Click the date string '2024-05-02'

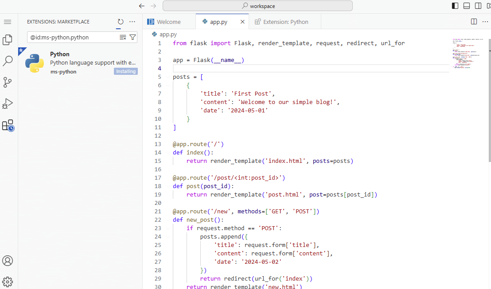(261, 262)
